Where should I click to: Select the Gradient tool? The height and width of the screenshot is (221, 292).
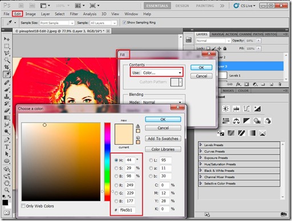pyautogui.click(x=7, y=118)
